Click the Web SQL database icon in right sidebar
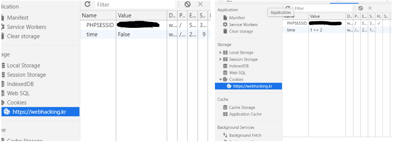The width and height of the screenshot is (395, 144). click(x=225, y=73)
